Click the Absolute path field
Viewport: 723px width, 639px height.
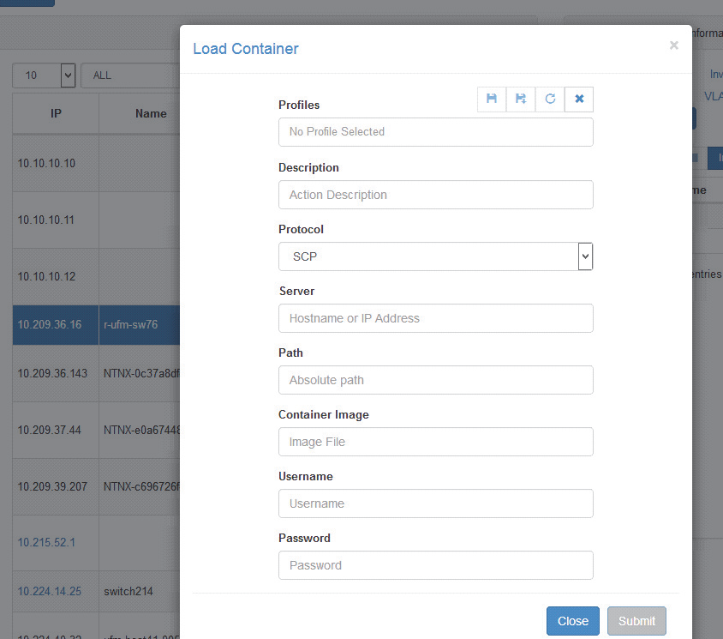click(435, 380)
